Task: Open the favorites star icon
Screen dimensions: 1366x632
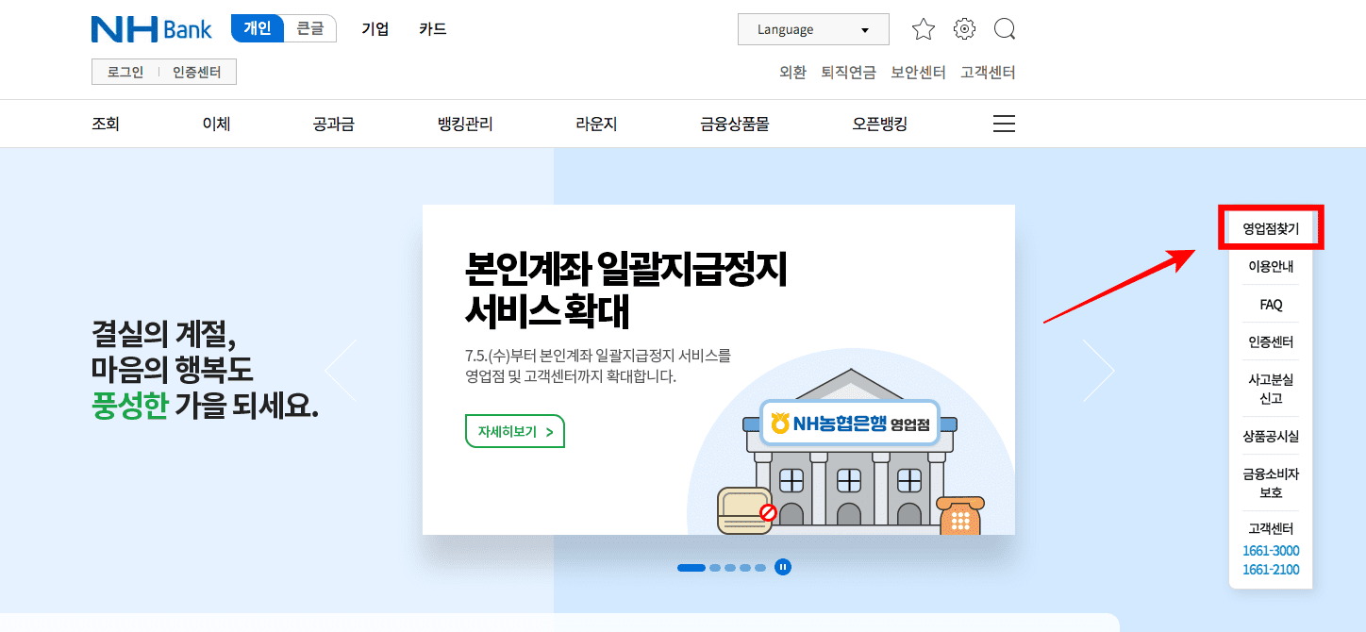Action: click(x=924, y=29)
